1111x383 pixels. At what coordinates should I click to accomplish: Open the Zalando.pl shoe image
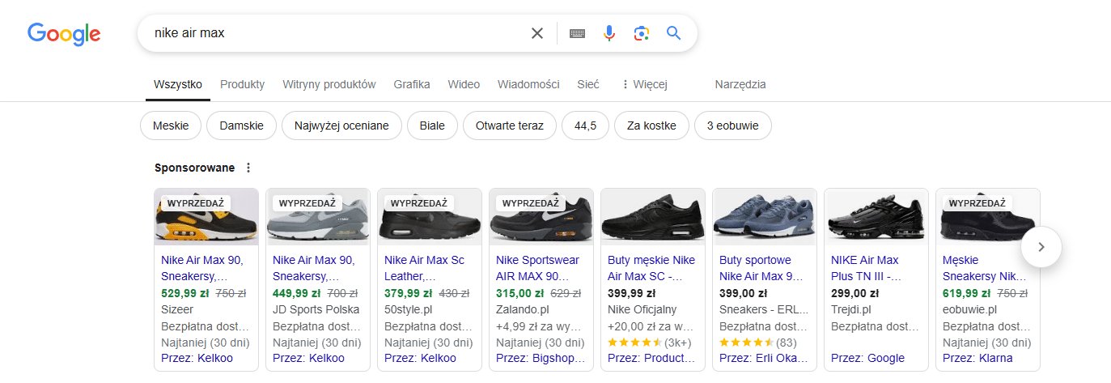click(x=541, y=217)
